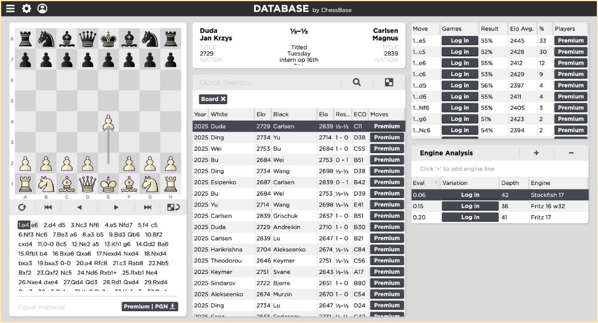
Task: Click the black king on e8
Action: coord(108,39)
